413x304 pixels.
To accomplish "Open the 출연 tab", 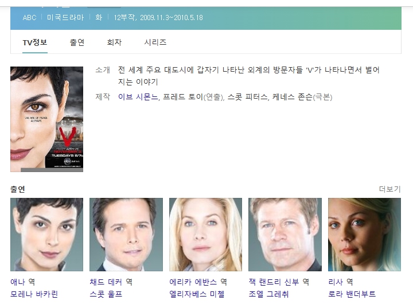I will tap(77, 42).
